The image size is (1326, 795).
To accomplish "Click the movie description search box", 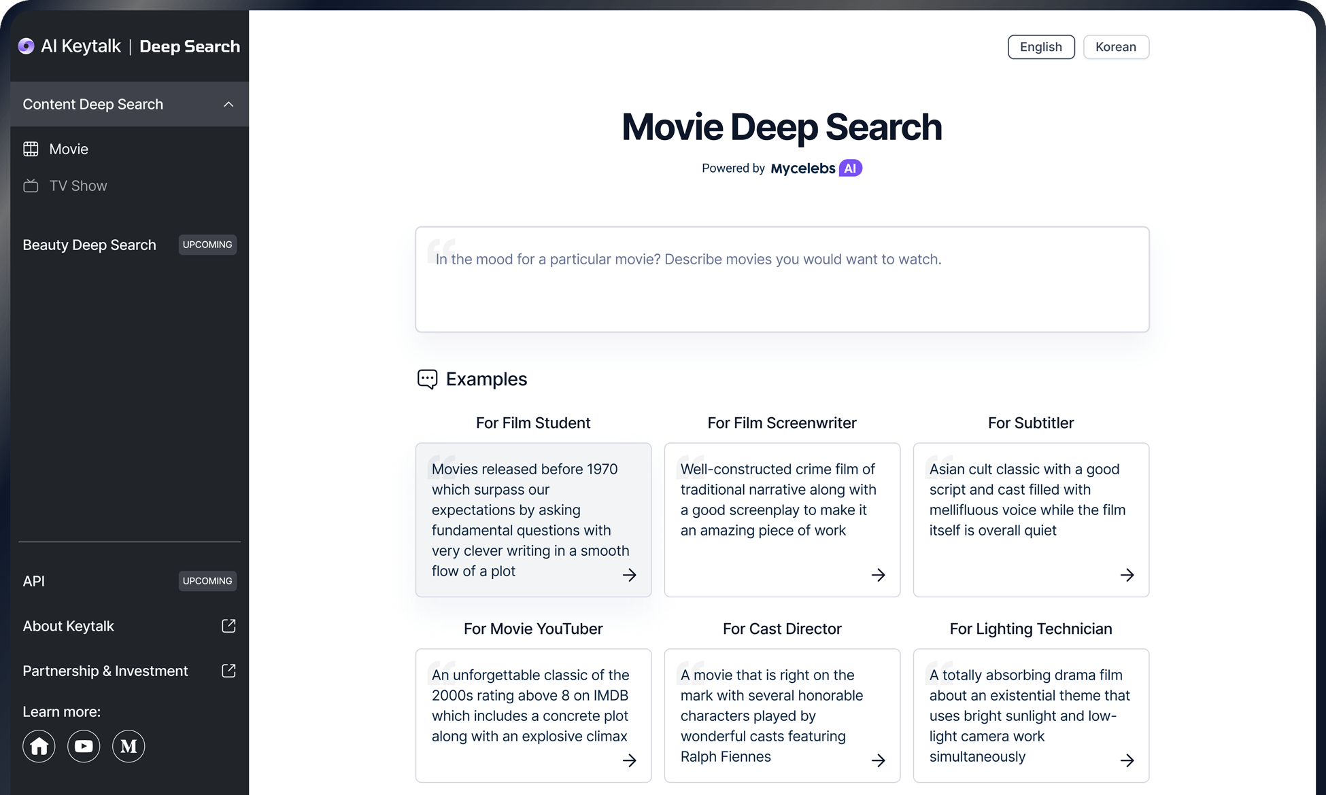I will coord(782,279).
